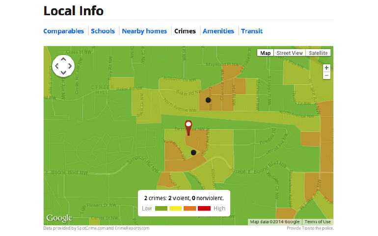
Task: Show the Amenities tab
Action: pos(218,31)
